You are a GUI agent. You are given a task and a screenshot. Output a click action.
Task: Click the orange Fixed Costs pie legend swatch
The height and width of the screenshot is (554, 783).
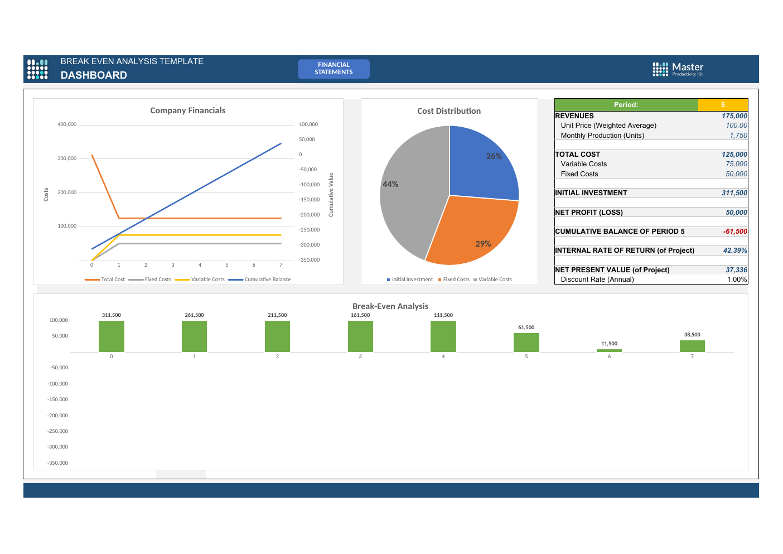(x=439, y=280)
